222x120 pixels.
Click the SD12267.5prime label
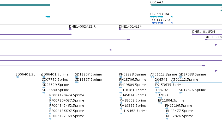coord(88,74)
